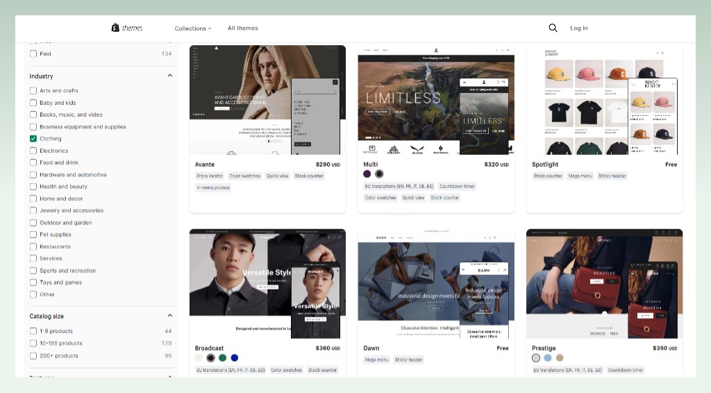Click the Multi theme title
This screenshot has width=711, height=393.
tap(371, 165)
